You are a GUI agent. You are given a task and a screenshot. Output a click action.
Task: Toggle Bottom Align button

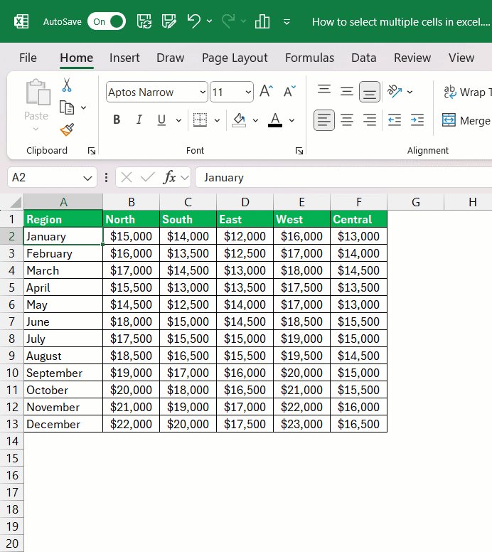click(x=370, y=92)
